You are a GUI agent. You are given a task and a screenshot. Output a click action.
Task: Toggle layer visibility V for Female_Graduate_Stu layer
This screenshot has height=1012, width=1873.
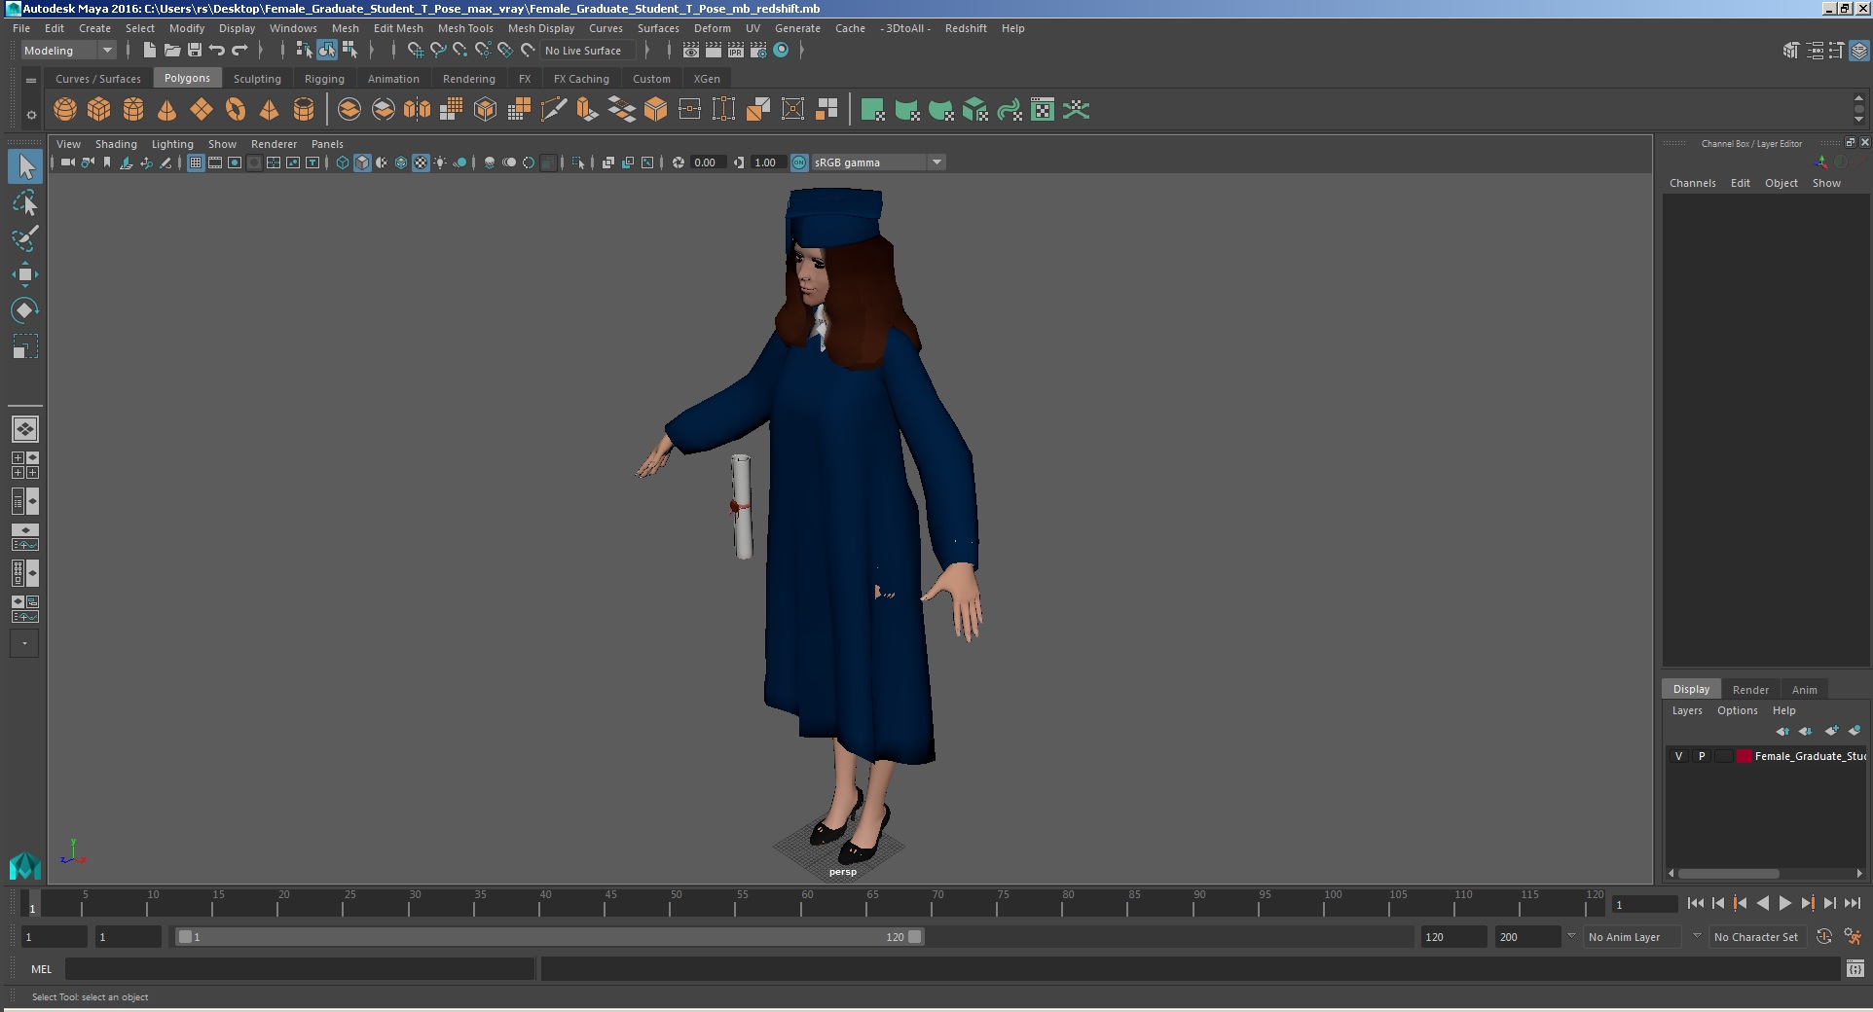1678,756
